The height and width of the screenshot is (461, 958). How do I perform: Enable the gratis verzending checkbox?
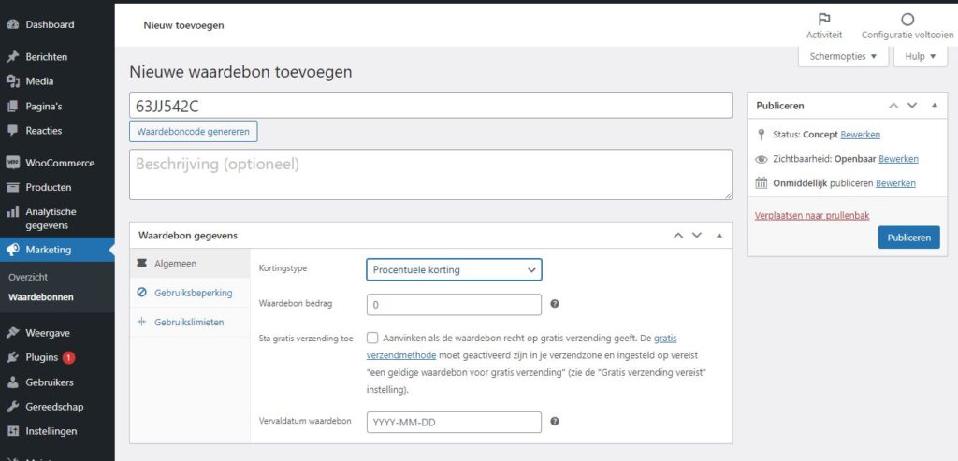coord(372,338)
